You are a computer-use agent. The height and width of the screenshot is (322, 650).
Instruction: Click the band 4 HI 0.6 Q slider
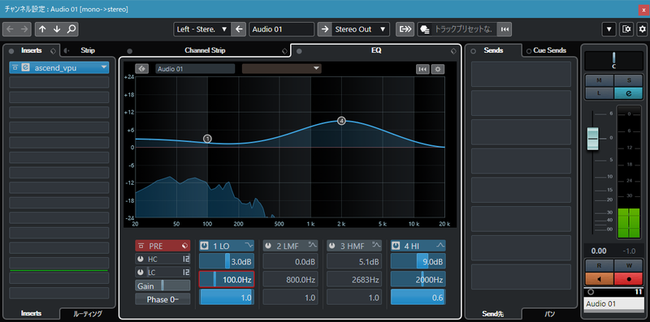(418, 297)
